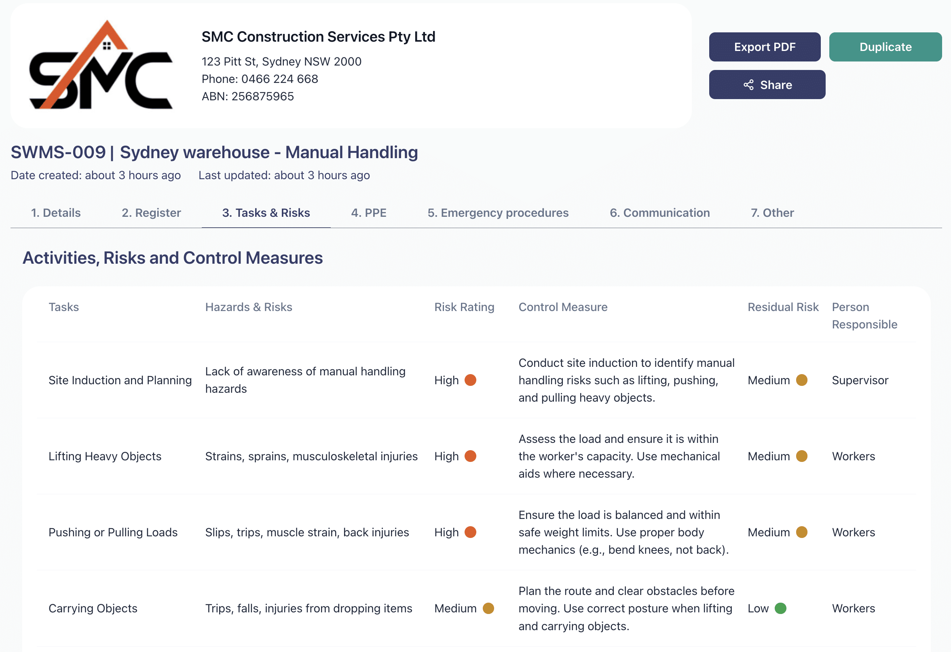Switch to the 7. Other tab

pyautogui.click(x=772, y=212)
